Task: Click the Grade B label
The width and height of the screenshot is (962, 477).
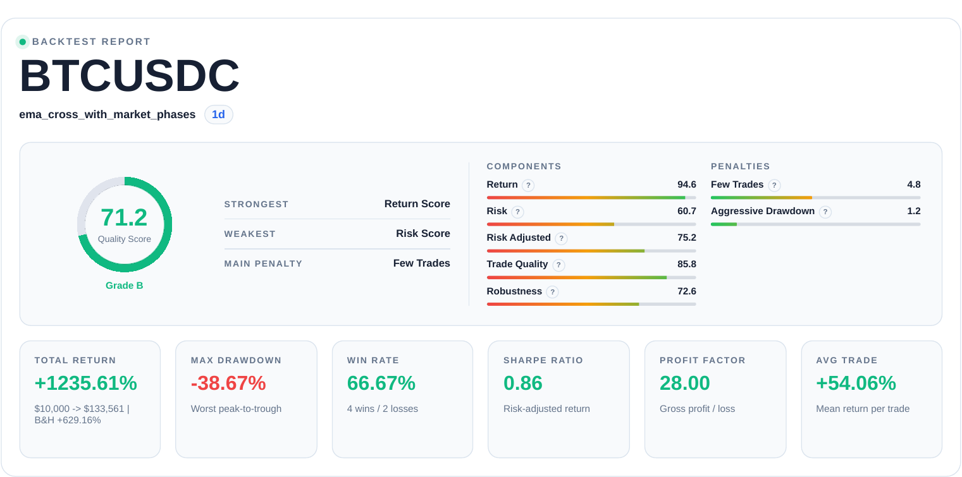Action: [x=125, y=286]
